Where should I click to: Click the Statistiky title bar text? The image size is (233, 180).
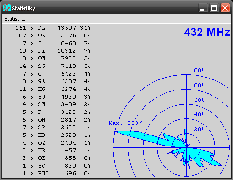pos(24,8)
